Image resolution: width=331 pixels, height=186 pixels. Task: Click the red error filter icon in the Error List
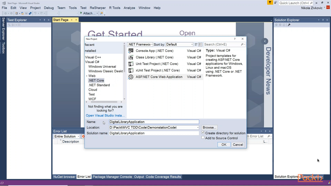[83, 137]
